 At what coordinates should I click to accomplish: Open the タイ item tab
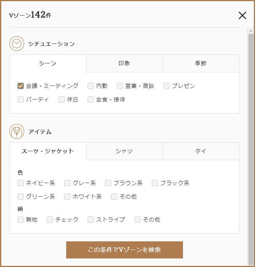point(200,151)
